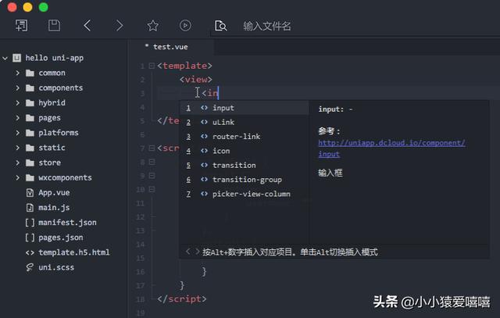The width and height of the screenshot is (500, 318).
Task: Click the star bookmark icon
Action: click(x=153, y=26)
